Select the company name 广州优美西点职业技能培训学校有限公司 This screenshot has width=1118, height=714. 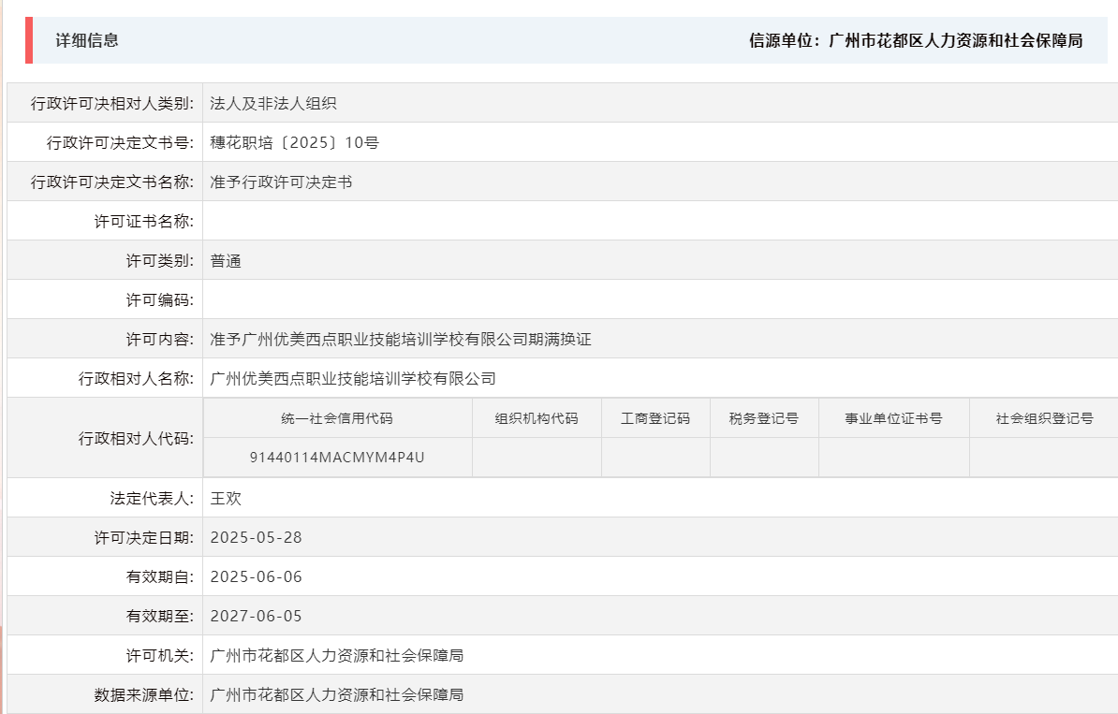(359, 378)
